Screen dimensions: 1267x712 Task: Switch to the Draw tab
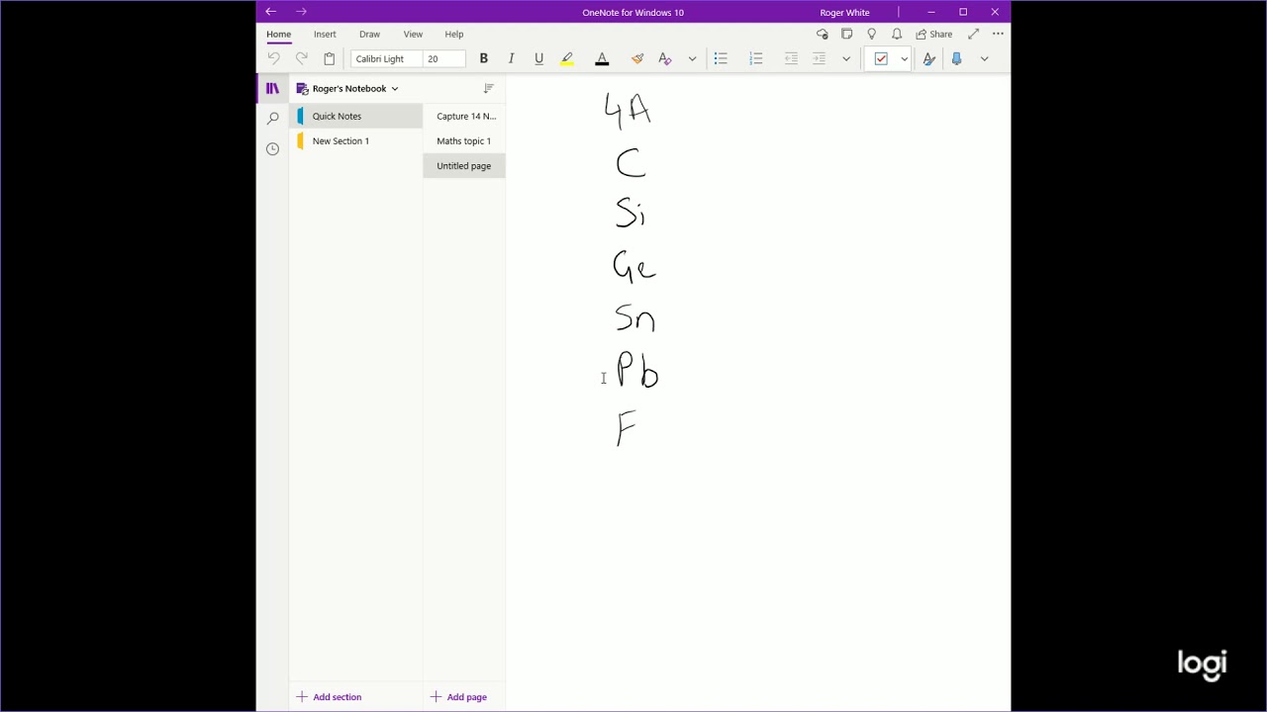[369, 35]
